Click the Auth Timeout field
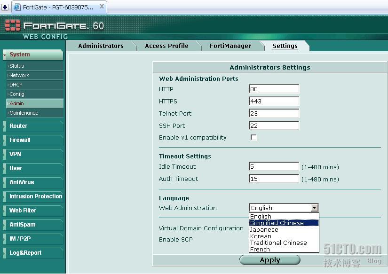 tap(274, 179)
